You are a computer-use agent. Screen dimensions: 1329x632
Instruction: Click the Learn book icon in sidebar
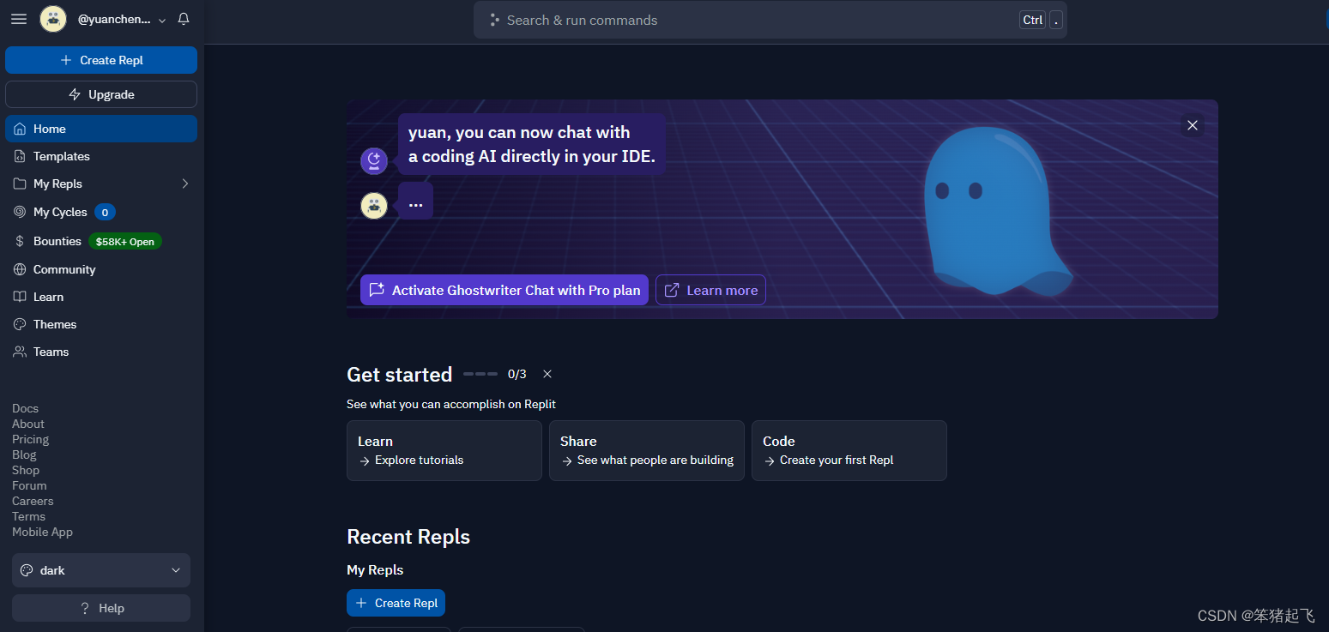[20, 297]
